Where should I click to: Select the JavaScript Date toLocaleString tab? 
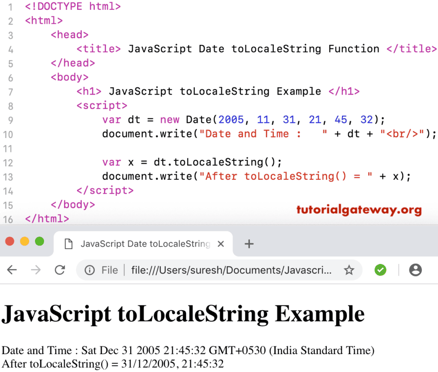click(144, 243)
